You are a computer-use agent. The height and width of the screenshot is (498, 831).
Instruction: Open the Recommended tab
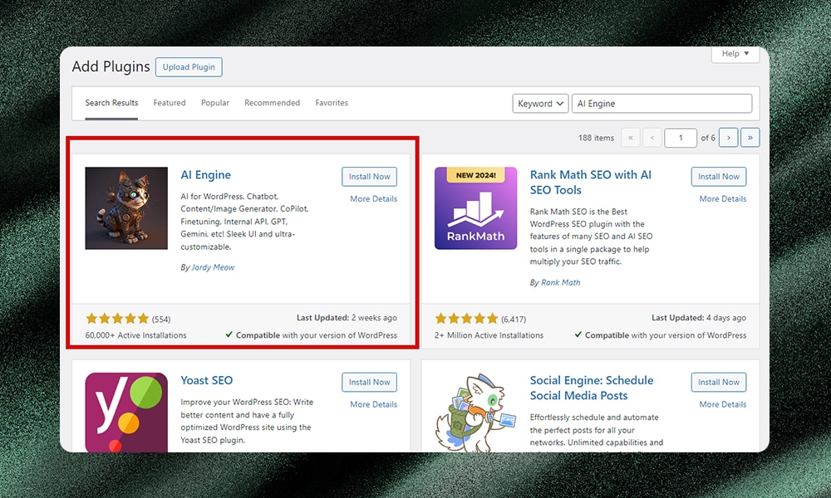point(272,103)
